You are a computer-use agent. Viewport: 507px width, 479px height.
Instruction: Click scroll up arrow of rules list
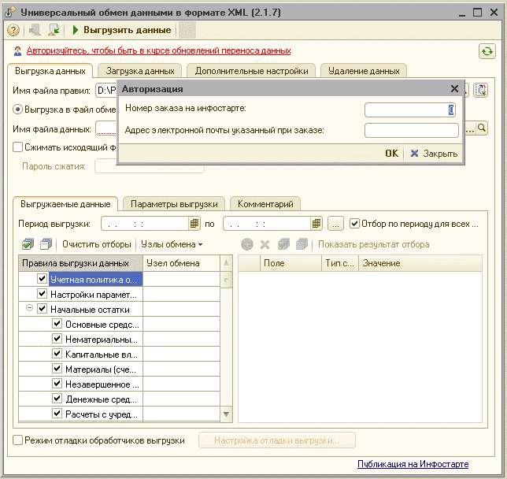point(226,263)
